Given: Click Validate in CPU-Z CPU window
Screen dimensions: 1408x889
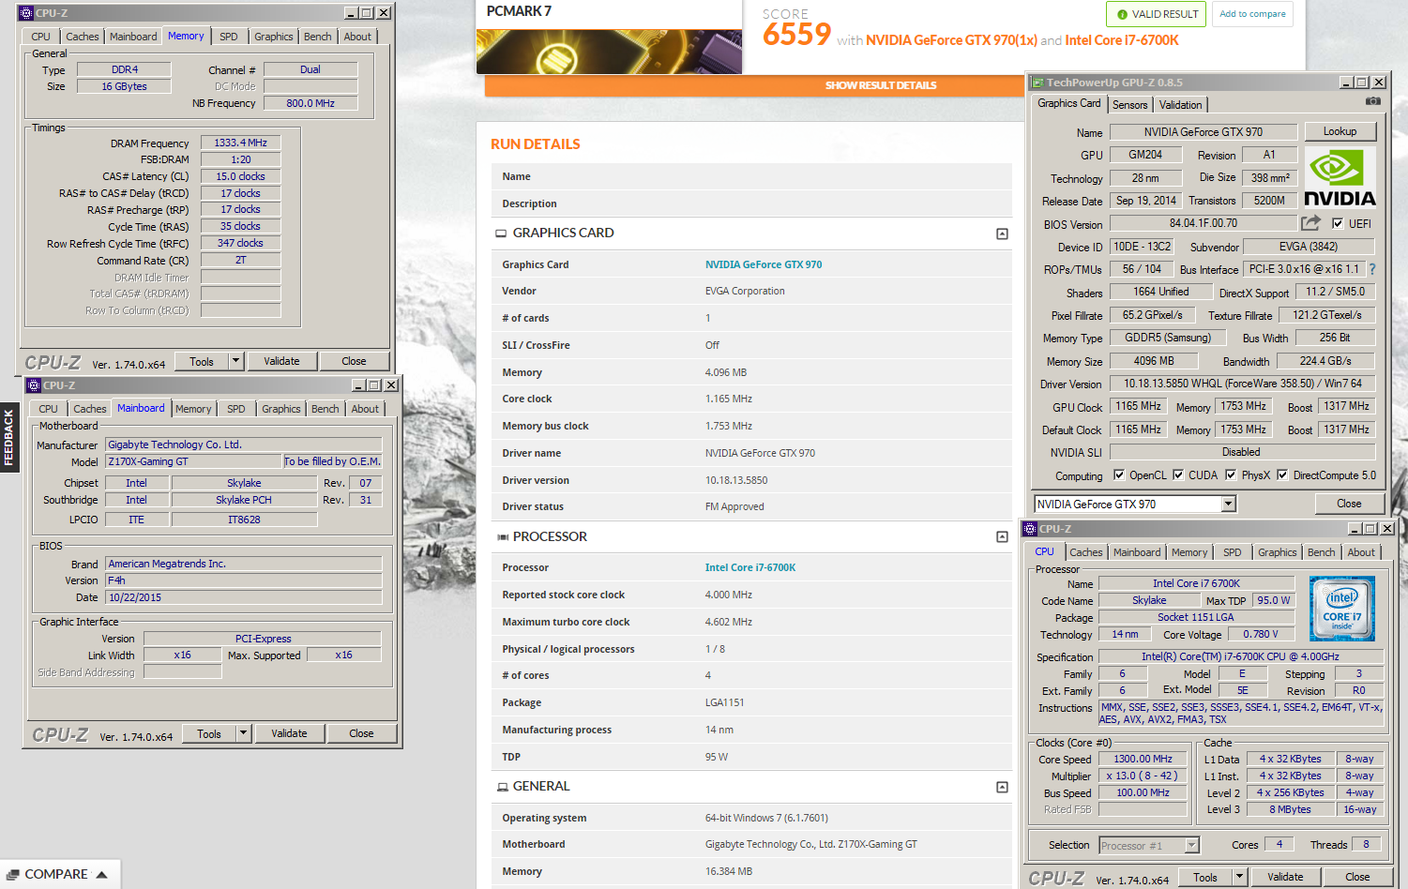Looking at the screenshot, I should pos(1285,877).
